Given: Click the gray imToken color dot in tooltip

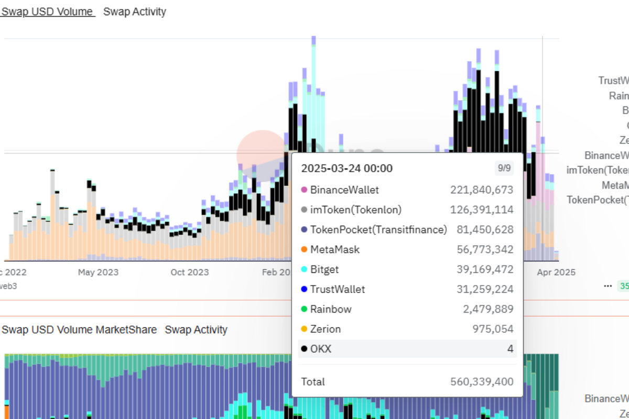Looking at the screenshot, I should (304, 210).
